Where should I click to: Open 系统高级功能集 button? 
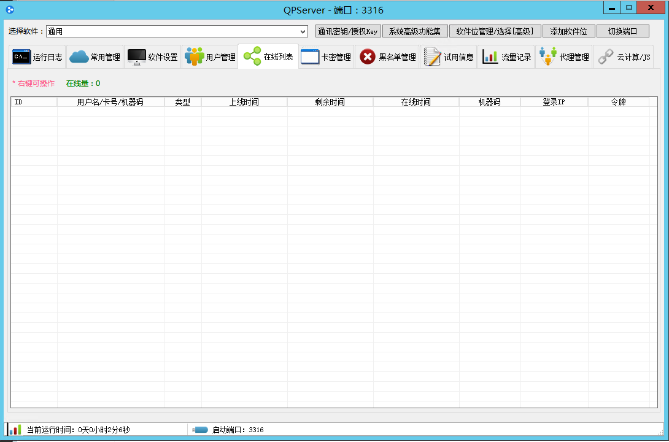415,31
